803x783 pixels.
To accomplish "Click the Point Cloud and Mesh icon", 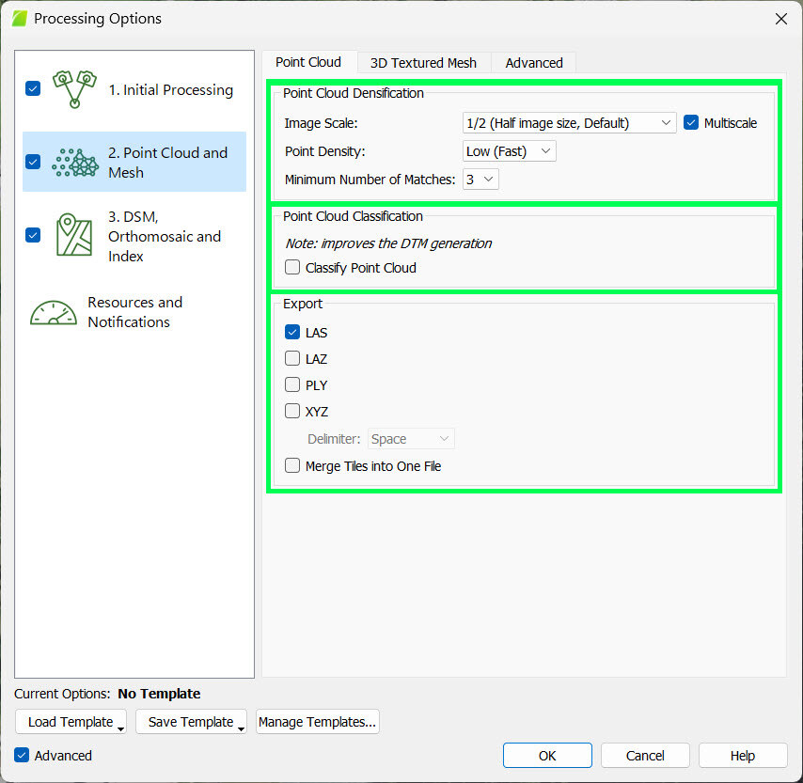I will click(74, 162).
